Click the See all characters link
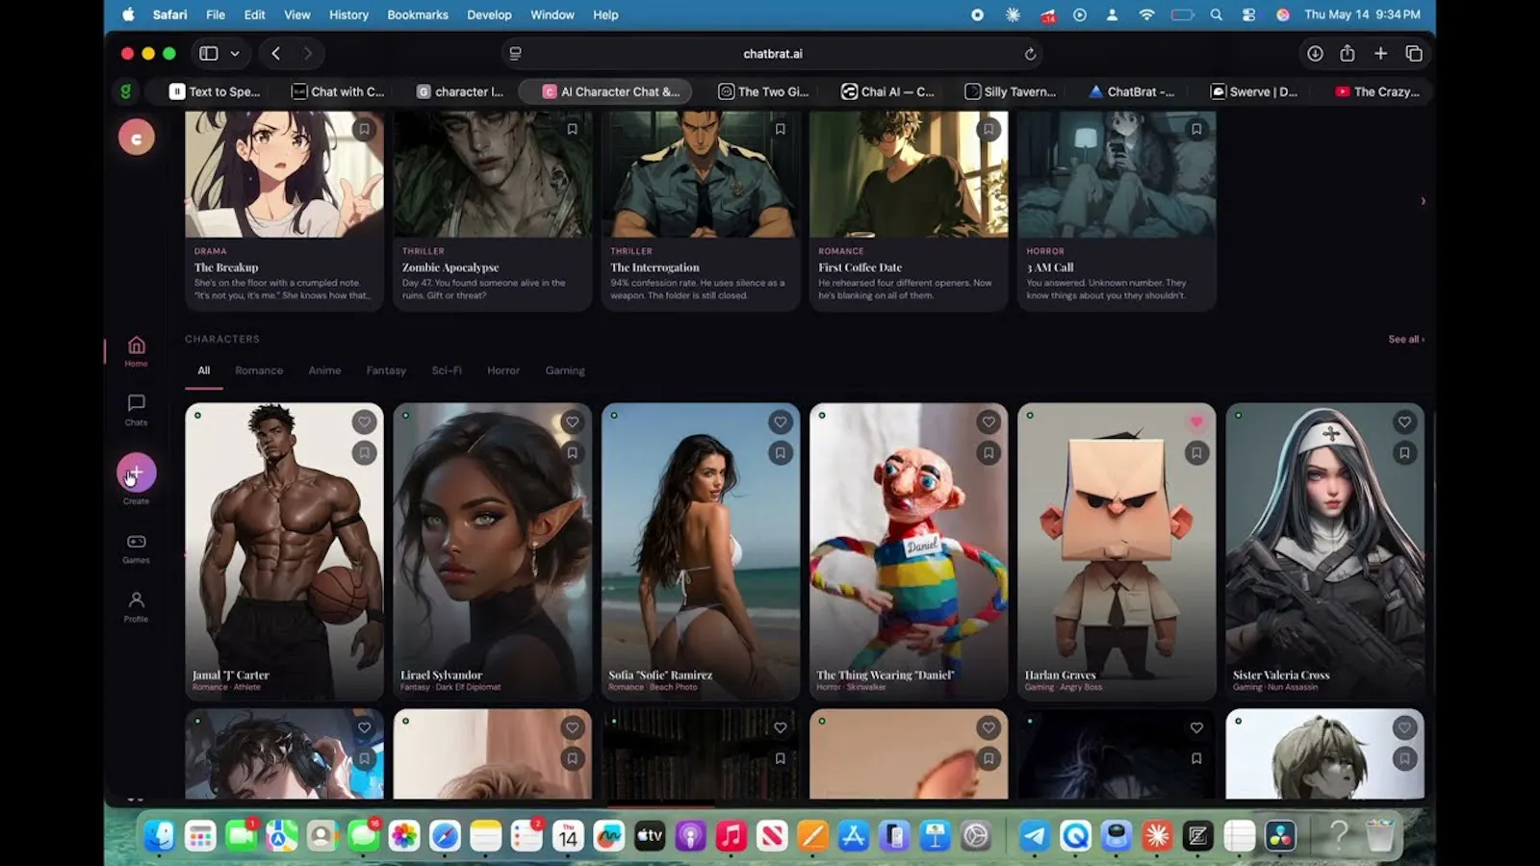 tap(1406, 339)
